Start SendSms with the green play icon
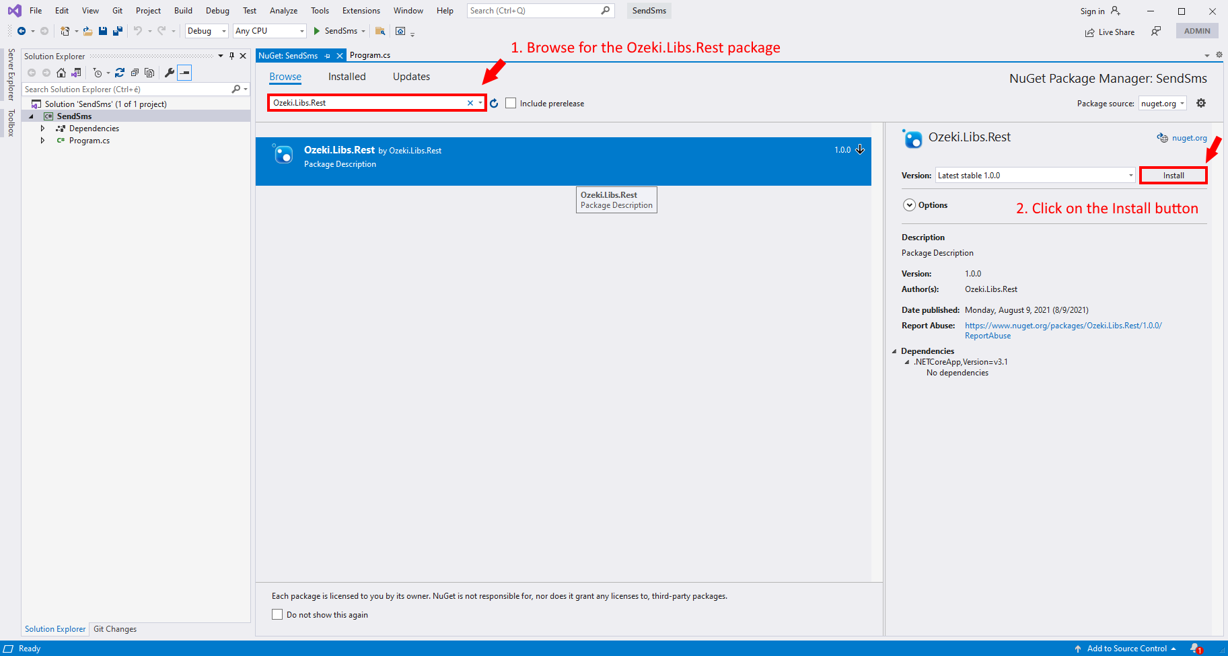 pyautogui.click(x=316, y=31)
